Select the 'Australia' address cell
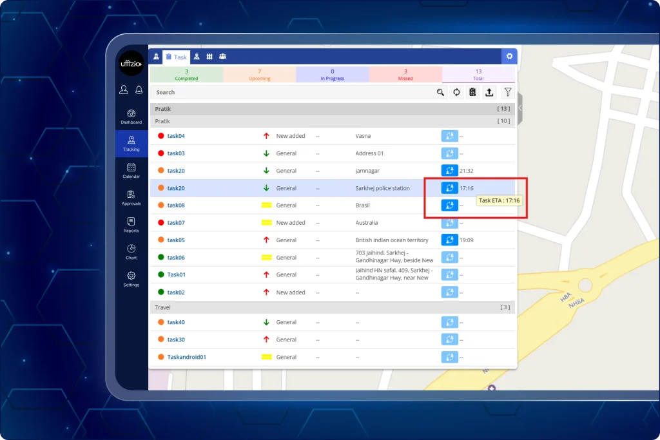660x440 pixels. (x=367, y=222)
